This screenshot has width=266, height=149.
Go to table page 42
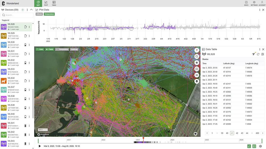click(x=237, y=133)
